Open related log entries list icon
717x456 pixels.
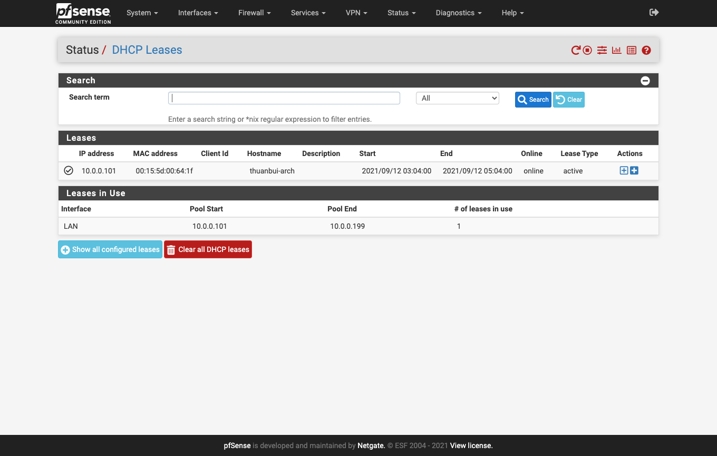632,50
